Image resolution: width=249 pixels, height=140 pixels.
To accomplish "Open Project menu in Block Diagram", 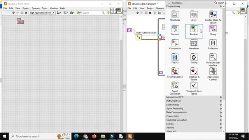I will click(150, 8).
